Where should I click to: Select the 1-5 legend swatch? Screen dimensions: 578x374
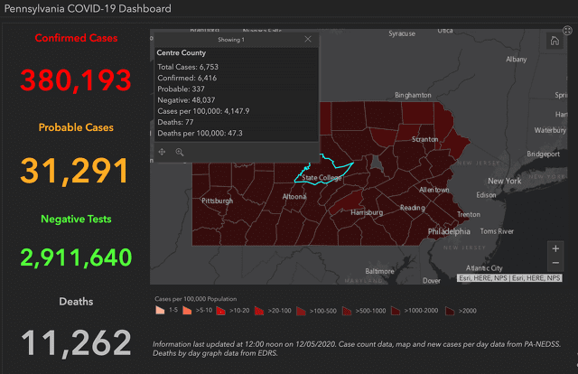pos(160,310)
